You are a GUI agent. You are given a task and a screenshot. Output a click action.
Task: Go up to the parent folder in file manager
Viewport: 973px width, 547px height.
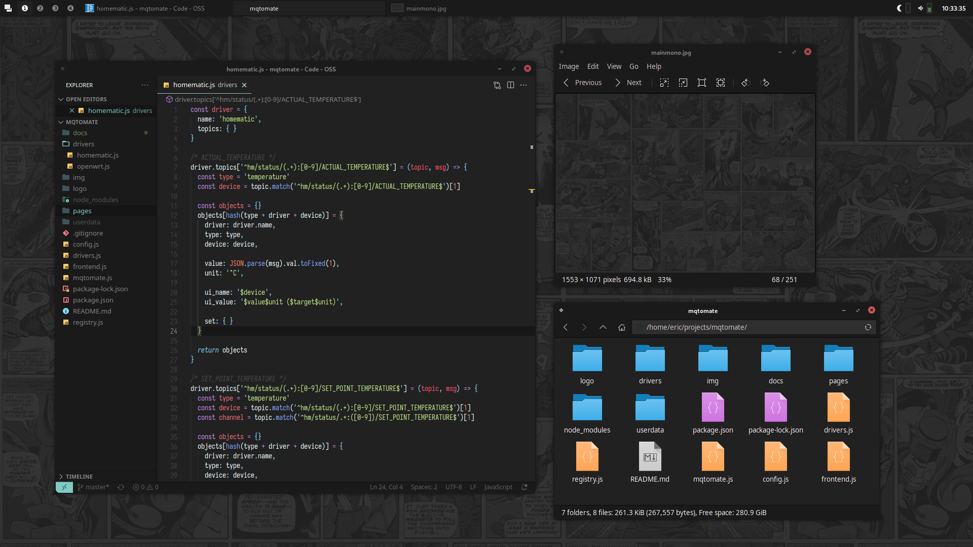click(x=603, y=327)
